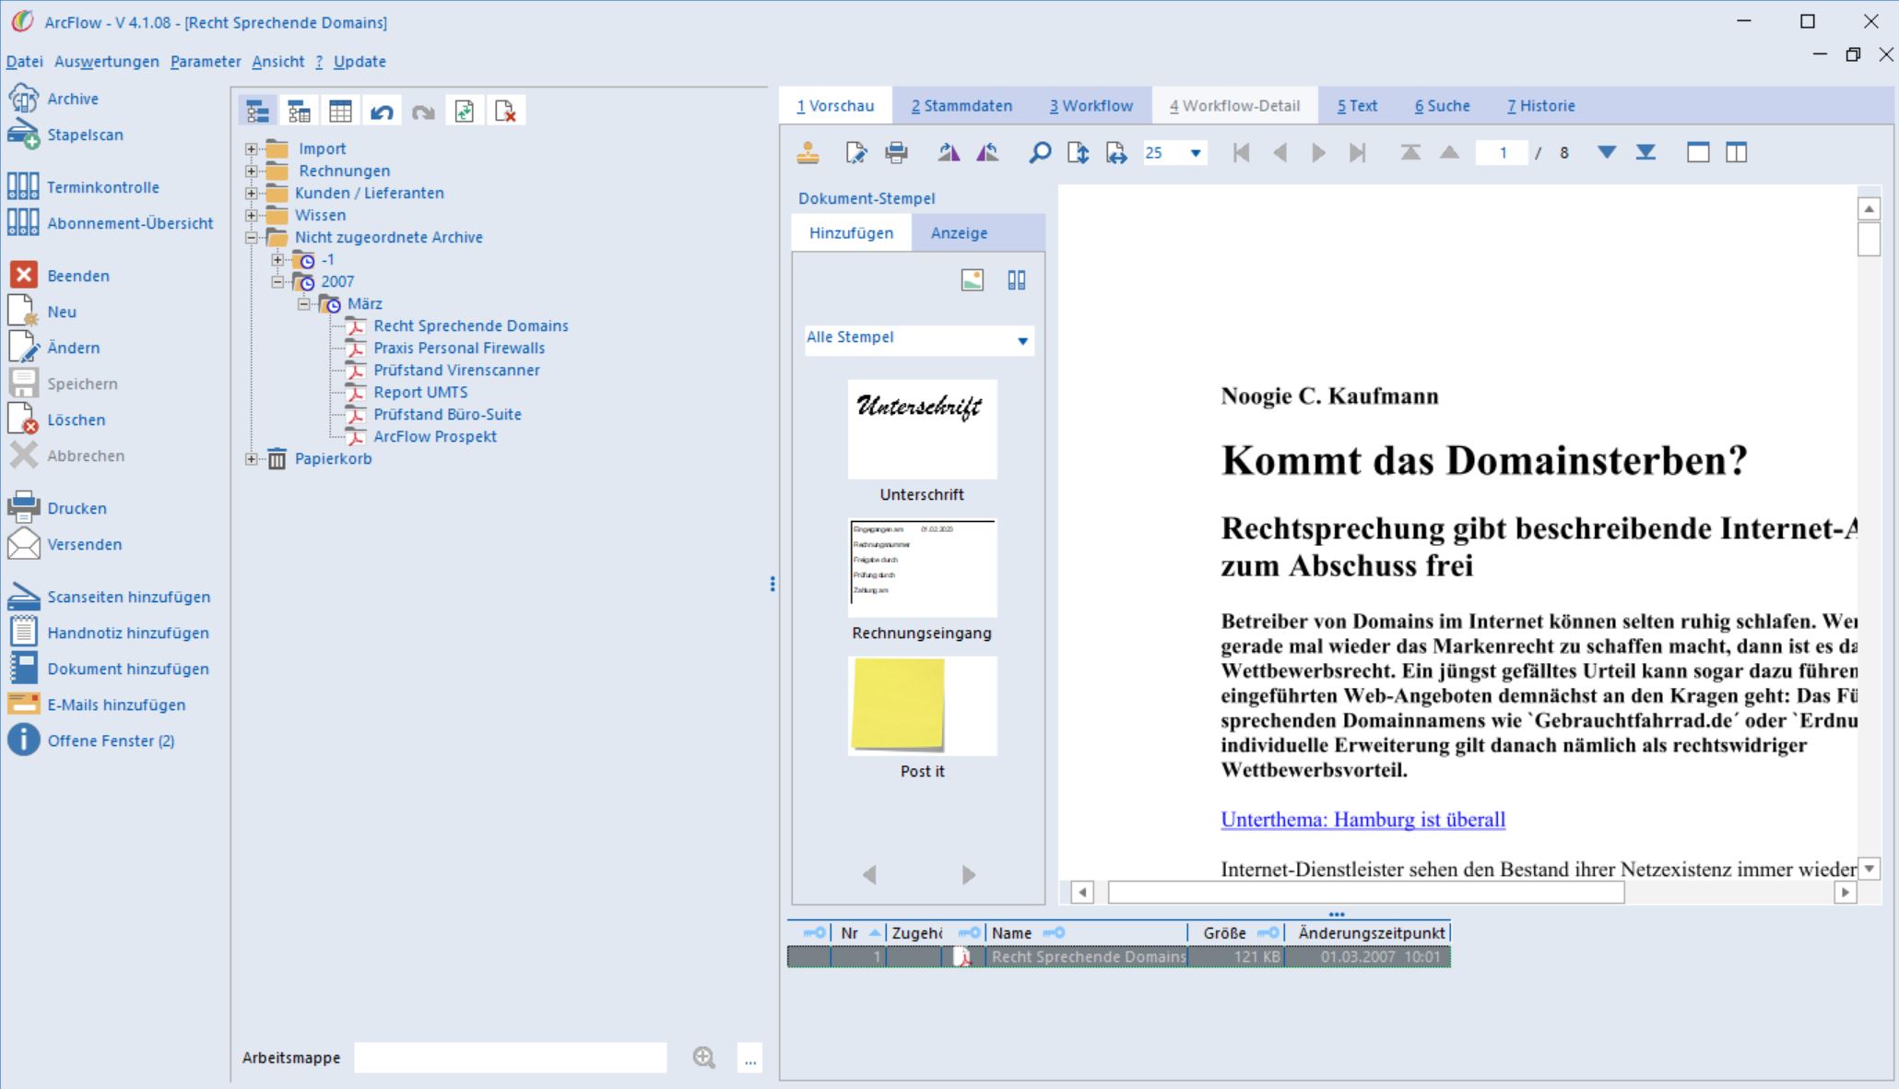Open the Auswertungen menu

tap(106, 62)
